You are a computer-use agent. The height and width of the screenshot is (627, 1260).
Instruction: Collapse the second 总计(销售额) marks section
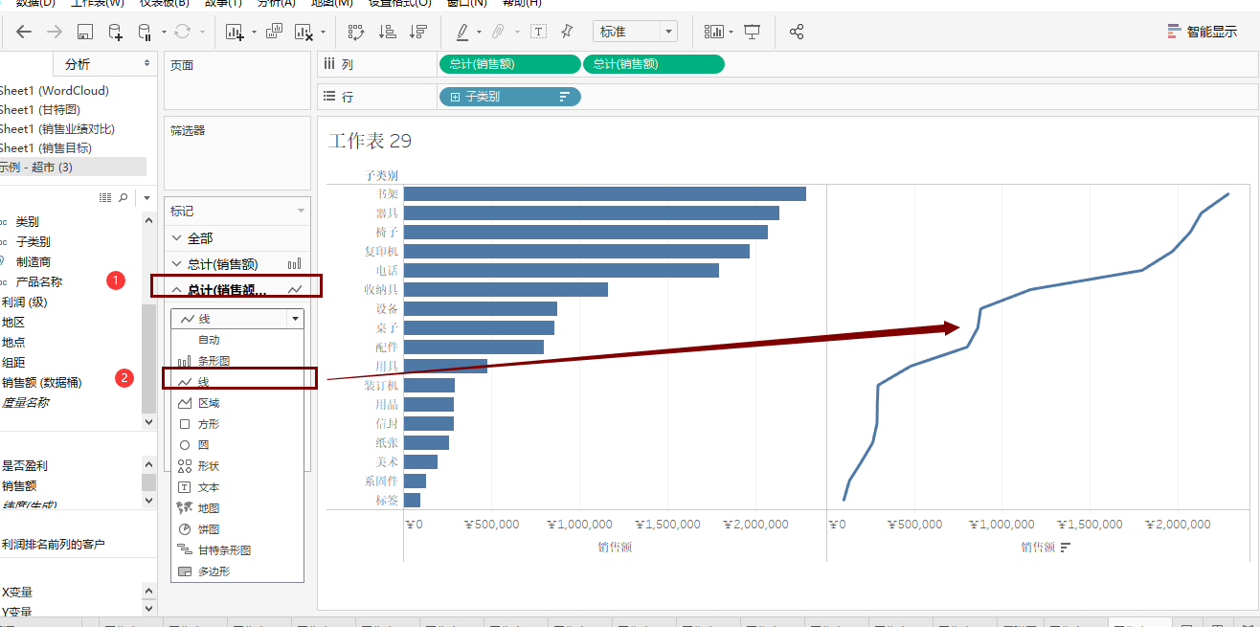(x=176, y=290)
